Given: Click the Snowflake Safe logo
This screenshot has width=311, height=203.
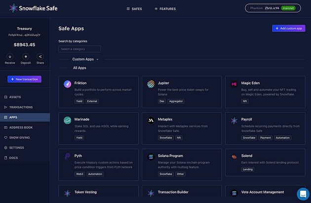Looking at the screenshot, I should tap(33, 8).
